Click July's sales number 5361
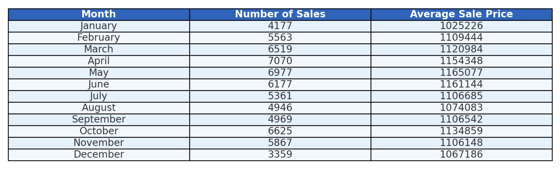Screen dimensions: 560x169 [x=280, y=96]
